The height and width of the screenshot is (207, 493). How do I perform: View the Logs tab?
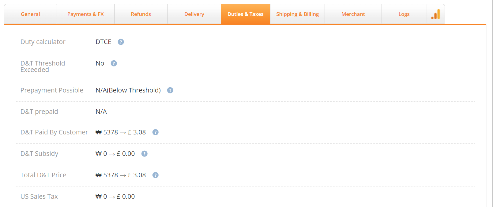[x=404, y=14]
